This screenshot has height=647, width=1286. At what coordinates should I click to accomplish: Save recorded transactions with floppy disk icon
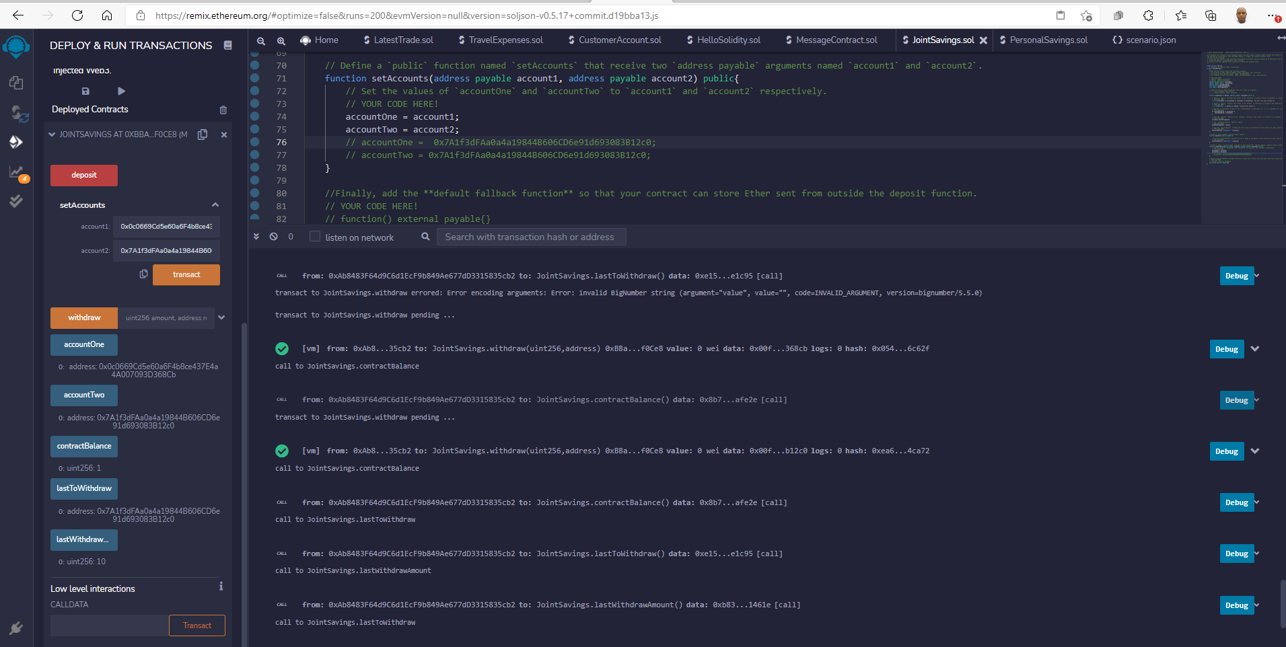(85, 91)
